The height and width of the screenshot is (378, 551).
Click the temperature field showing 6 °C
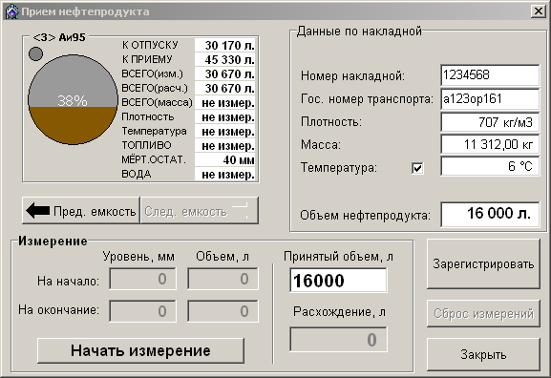(490, 166)
